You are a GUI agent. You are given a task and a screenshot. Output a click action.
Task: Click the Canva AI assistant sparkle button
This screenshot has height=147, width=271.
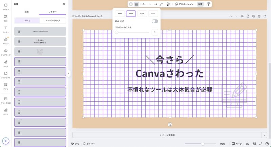(6, 141)
